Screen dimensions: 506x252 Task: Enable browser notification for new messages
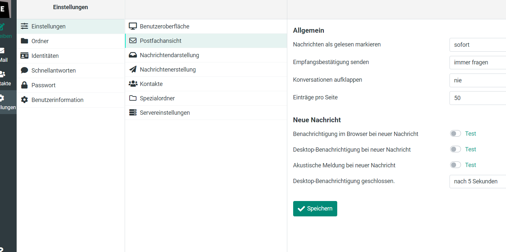tap(455, 133)
